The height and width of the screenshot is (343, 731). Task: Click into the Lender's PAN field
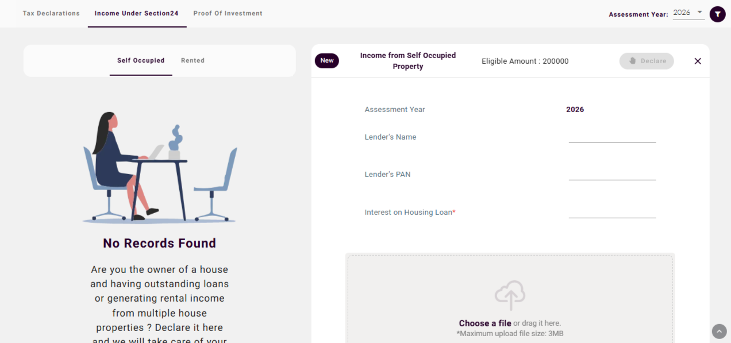point(612,174)
